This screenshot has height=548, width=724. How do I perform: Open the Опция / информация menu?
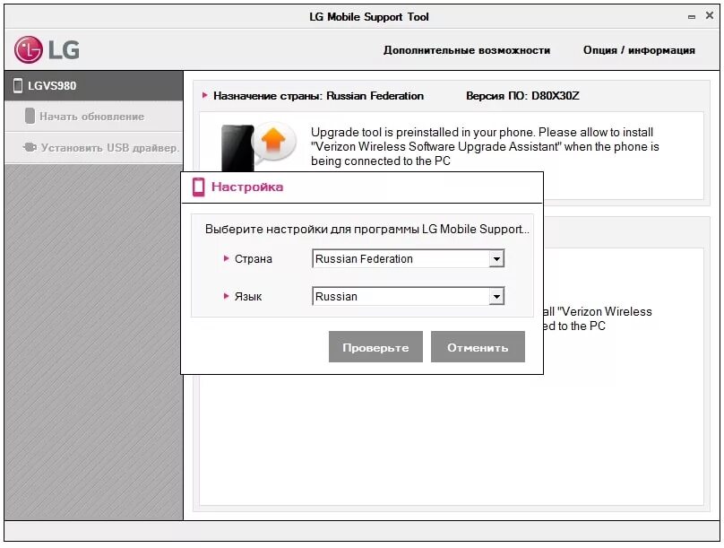(x=639, y=50)
